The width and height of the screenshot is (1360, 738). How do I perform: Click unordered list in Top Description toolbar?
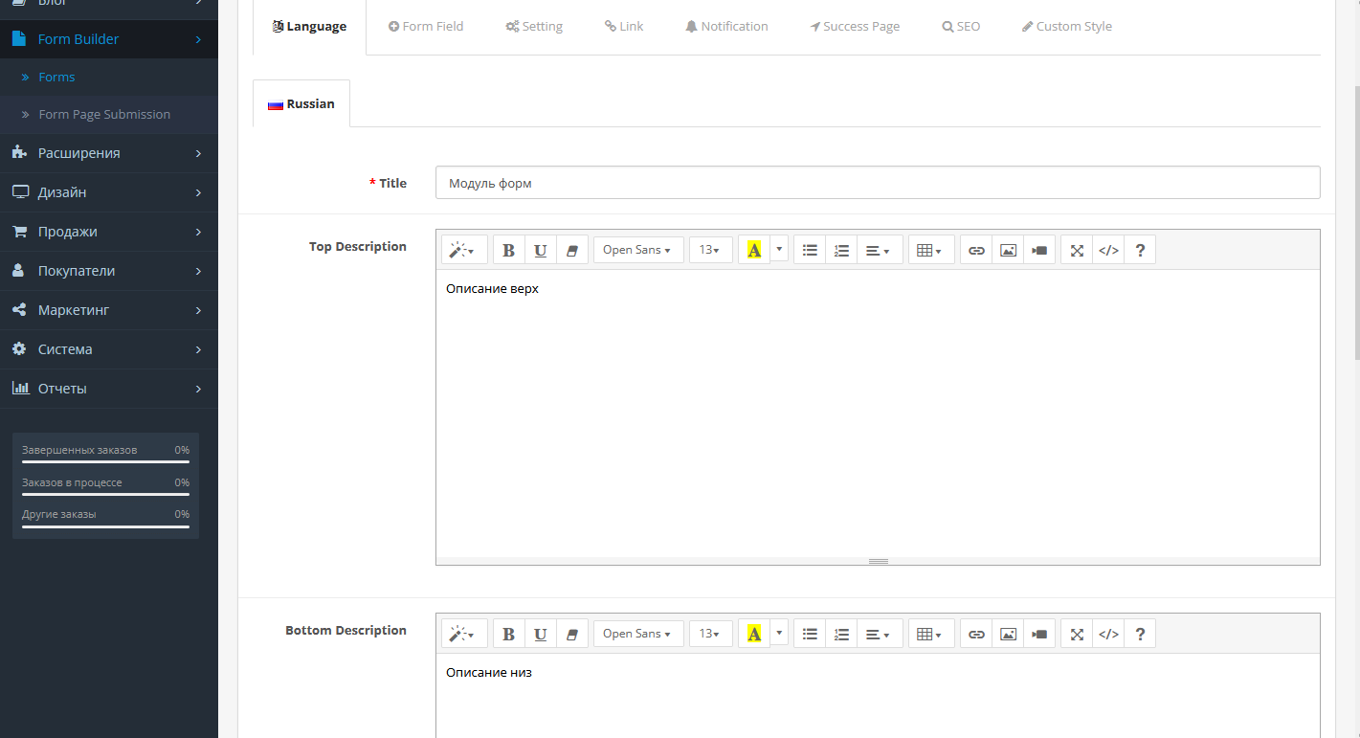(x=810, y=250)
